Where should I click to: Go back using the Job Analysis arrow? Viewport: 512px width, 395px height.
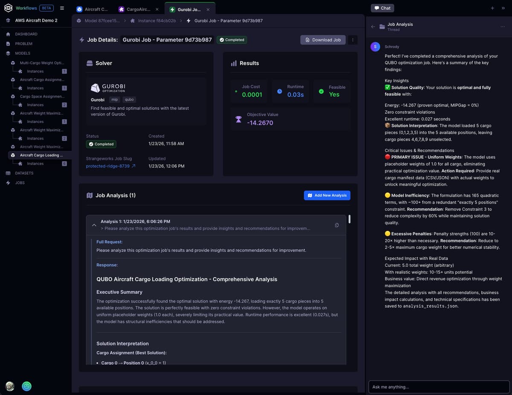coord(372,26)
